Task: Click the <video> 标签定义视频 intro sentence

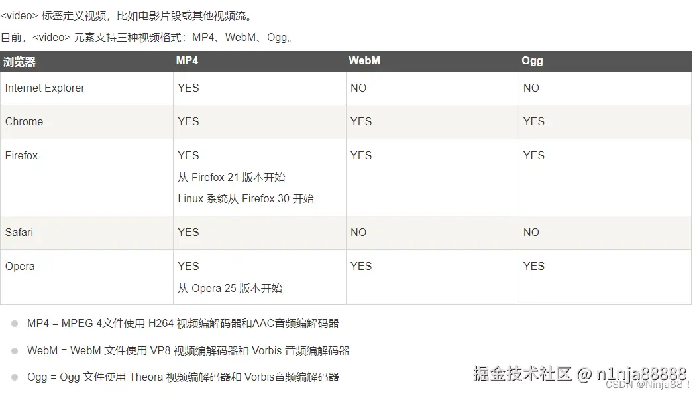Action: (127, 16)
